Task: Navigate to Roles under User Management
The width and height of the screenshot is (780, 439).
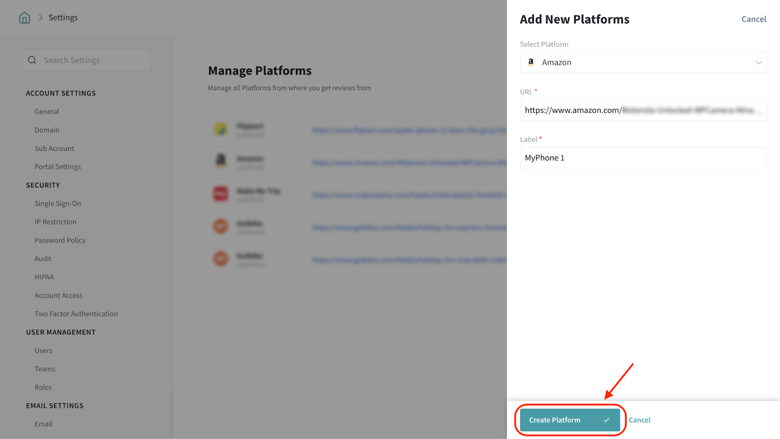Action: [43, 387]
